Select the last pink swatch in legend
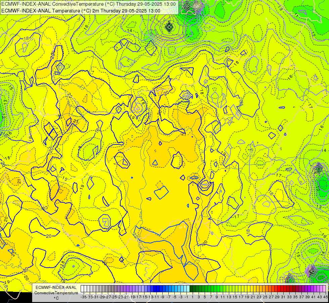The image size is (329, 303). coord(324,289)
